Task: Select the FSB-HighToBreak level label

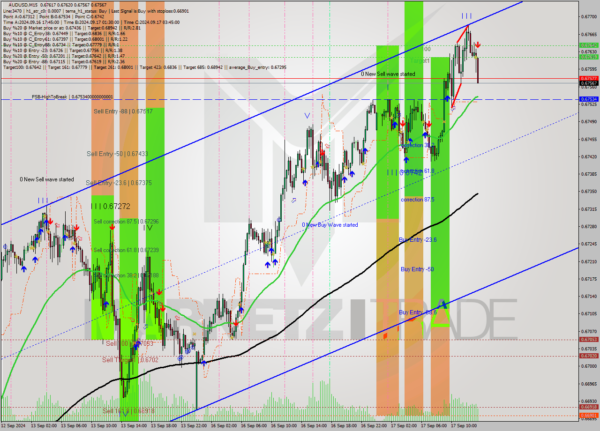Action: pos(73,97)
